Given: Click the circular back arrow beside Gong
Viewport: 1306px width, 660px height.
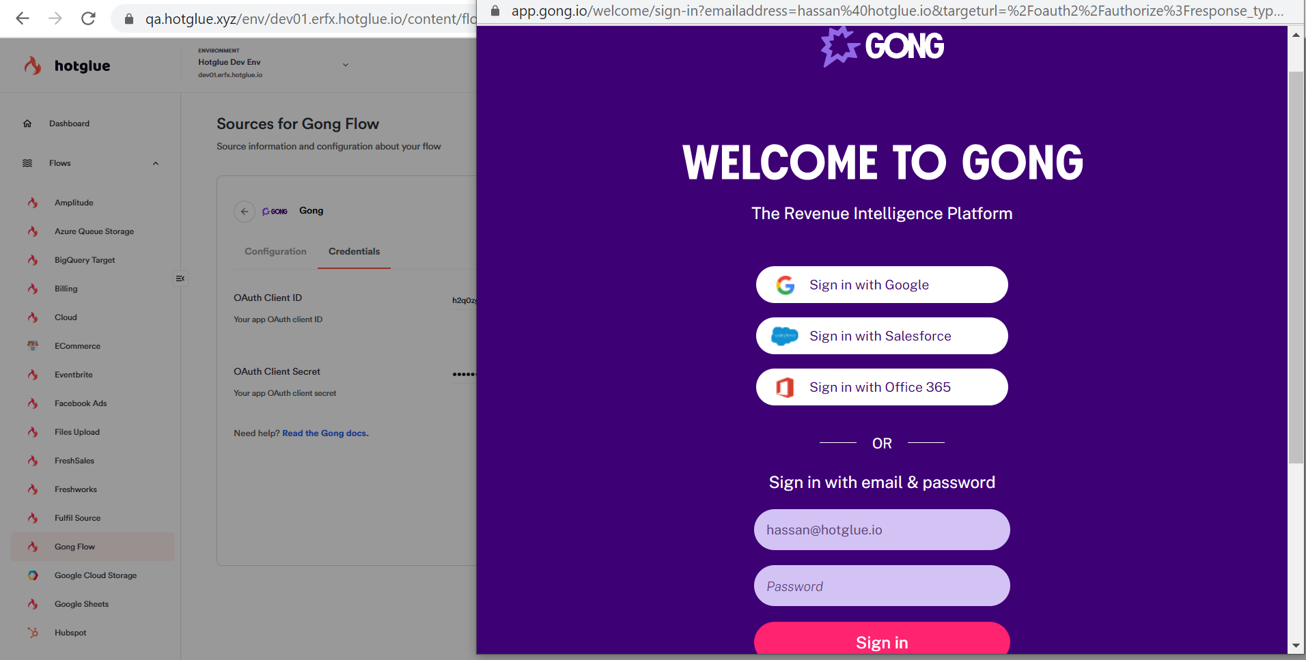Looking at the screenshot, I should 245,212.
